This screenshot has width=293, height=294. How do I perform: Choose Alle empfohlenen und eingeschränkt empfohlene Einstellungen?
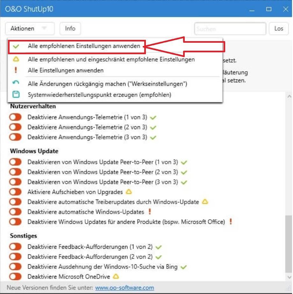111,59
